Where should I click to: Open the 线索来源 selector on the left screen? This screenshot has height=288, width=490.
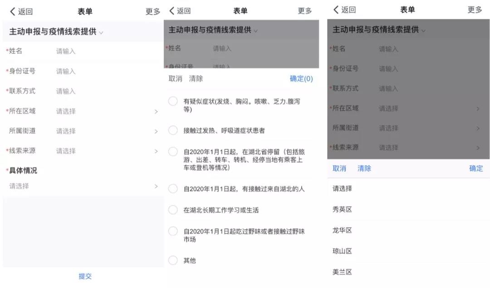click(83, 151)
